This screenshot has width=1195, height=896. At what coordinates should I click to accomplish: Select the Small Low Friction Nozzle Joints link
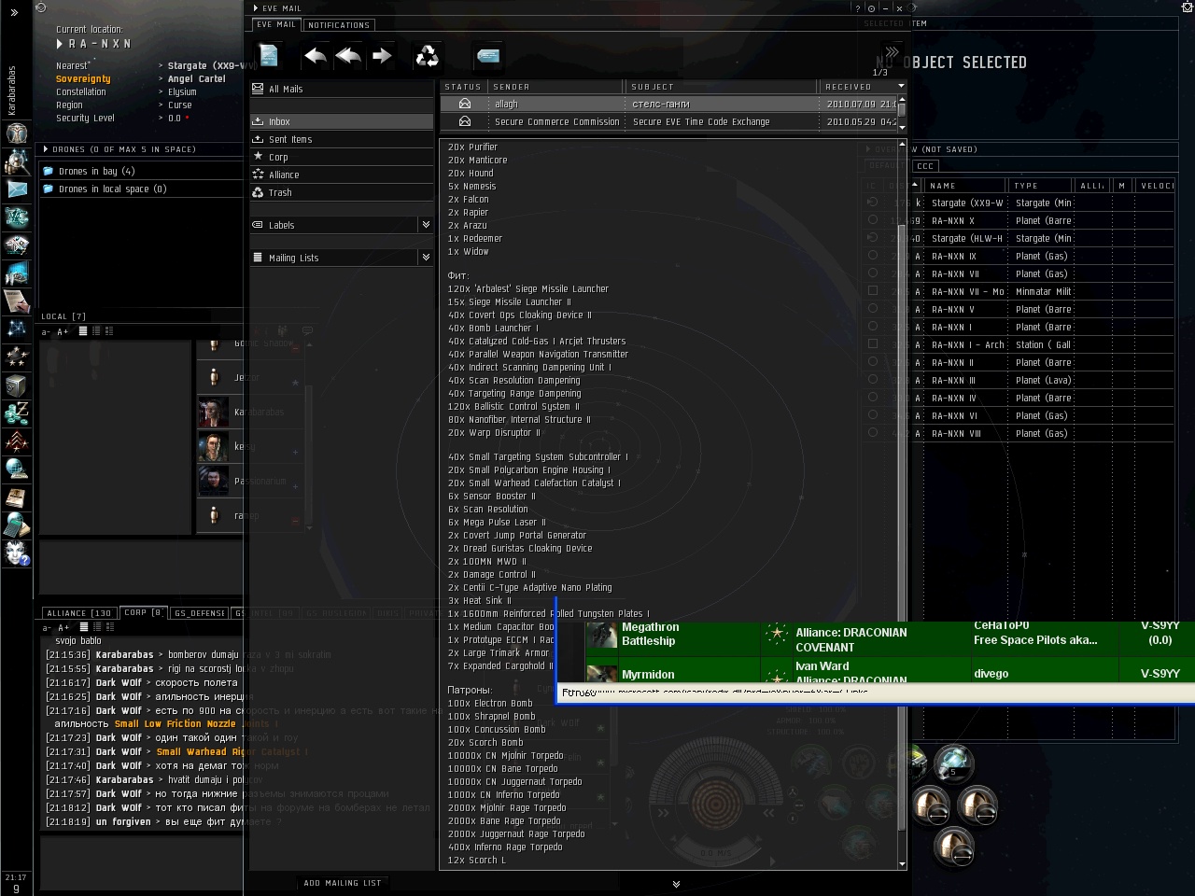(194, 723)
